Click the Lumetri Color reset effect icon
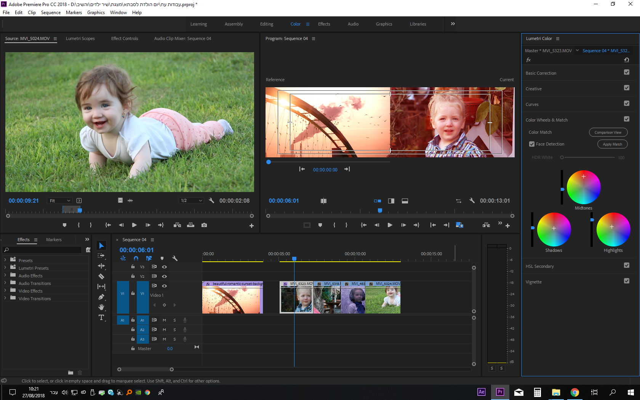 click(x=626, y=60)
